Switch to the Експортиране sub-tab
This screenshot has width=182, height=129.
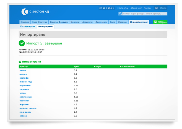point(28,27)
